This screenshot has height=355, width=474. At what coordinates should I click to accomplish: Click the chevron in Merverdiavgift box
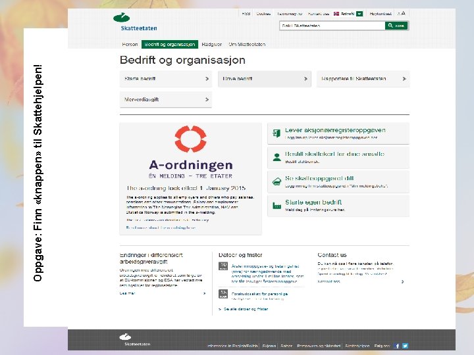[207, 99]
